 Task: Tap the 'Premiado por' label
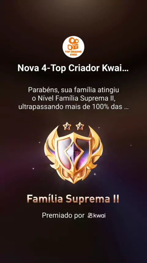[x=63, y=216]
